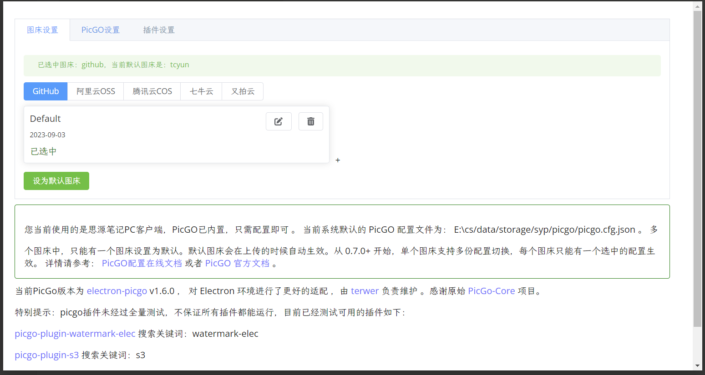Viewport: 705px width, 375px height.
Task: Switch to the 图床设置 tab
Action: tap(42, 30)
